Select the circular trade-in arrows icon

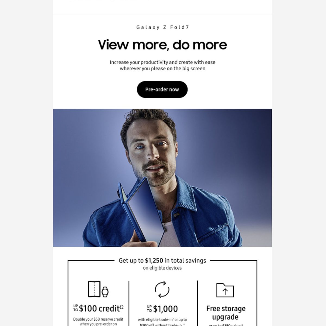click(162, 290)
